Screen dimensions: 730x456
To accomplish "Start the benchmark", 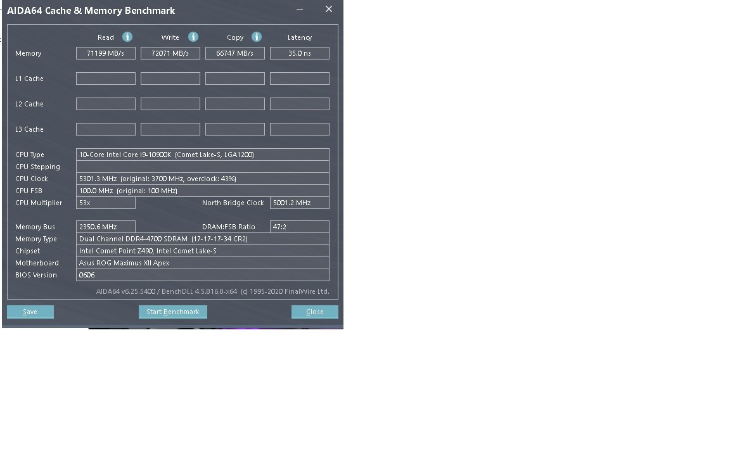I will click(x=173, y=312).
